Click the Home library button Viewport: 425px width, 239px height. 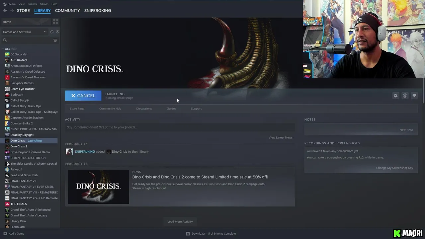(26, 22)
